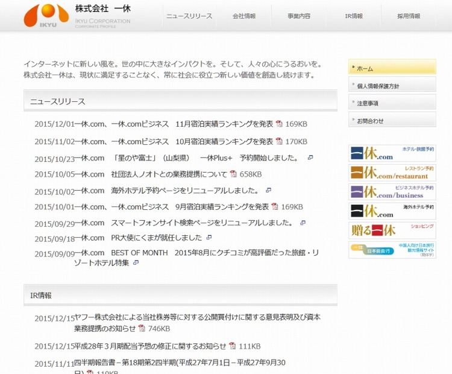Open BEST OF MONTH 2015年8月 link
This screenshot has height=374, width=452.
tap(196, 258)
